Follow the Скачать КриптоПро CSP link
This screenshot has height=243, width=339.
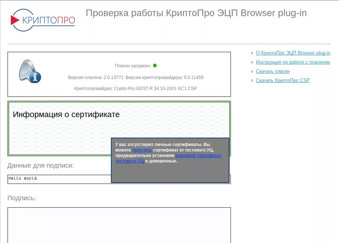pyautogui.click(x=283, y=80)
